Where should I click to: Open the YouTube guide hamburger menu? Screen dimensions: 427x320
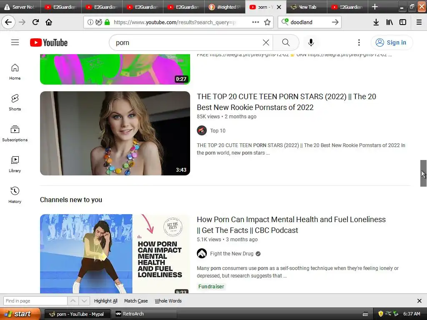tap(15, 42)
